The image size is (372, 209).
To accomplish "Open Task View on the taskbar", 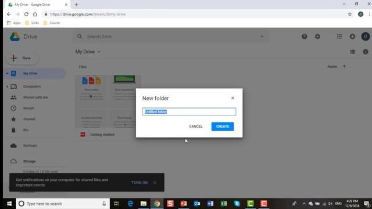I will [x=116, y=204].
